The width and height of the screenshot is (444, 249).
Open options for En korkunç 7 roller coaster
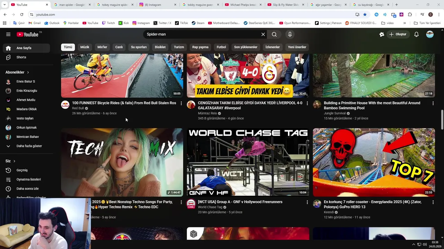click(x=433, y=202)
